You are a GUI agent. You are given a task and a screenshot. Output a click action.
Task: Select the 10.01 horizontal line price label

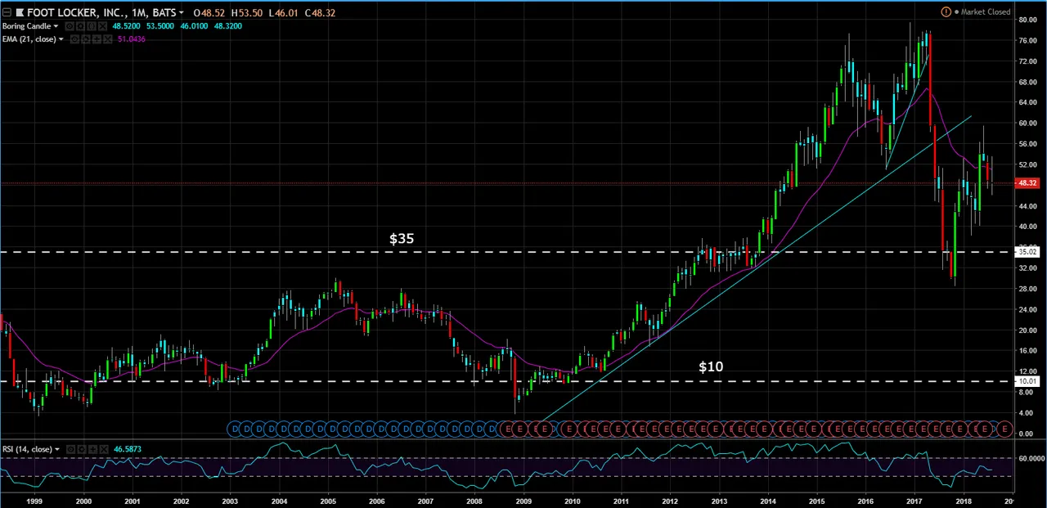[1026, 381]
